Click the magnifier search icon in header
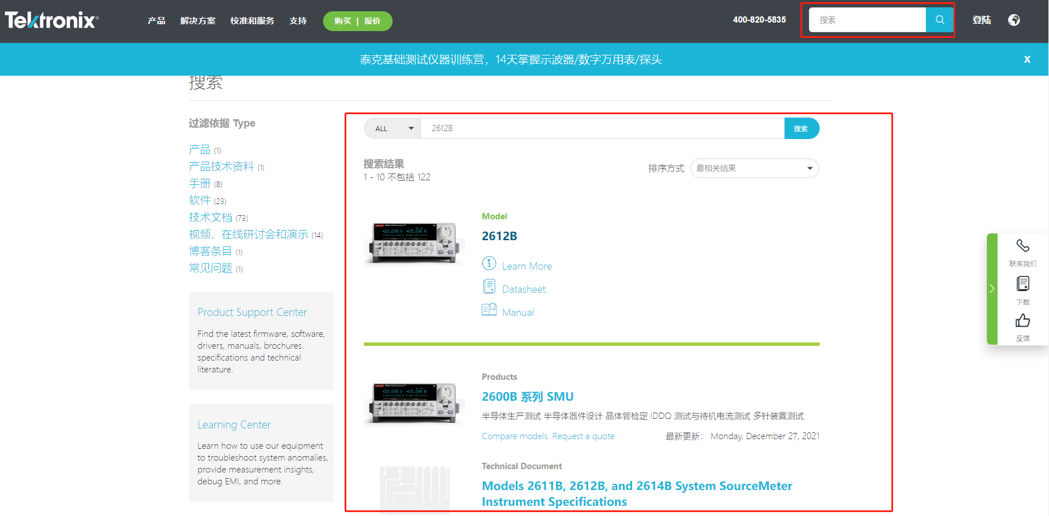The width and height of the screenshot is (1049, 516). pos(939,20)
